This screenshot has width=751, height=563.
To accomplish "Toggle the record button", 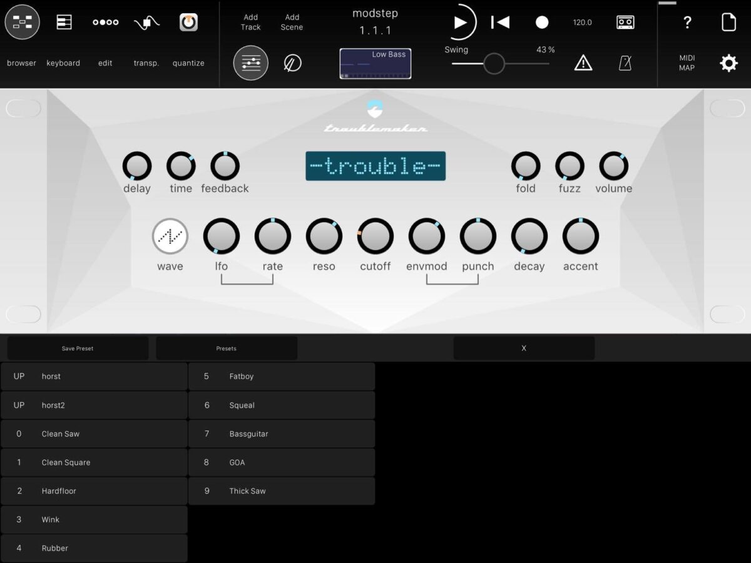I will (x=542, y=23).
